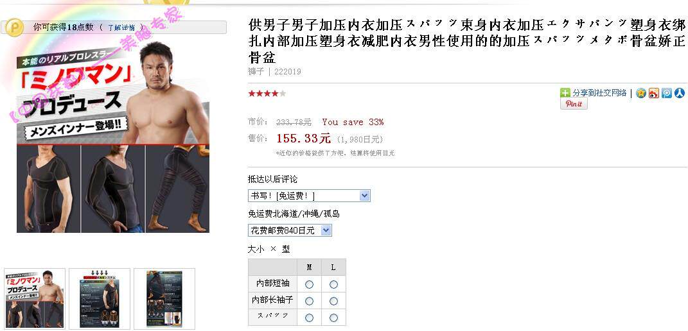Select スパッツ size M radio button
The height and width of the screenshot is (331, 688).
click(310, 318)
